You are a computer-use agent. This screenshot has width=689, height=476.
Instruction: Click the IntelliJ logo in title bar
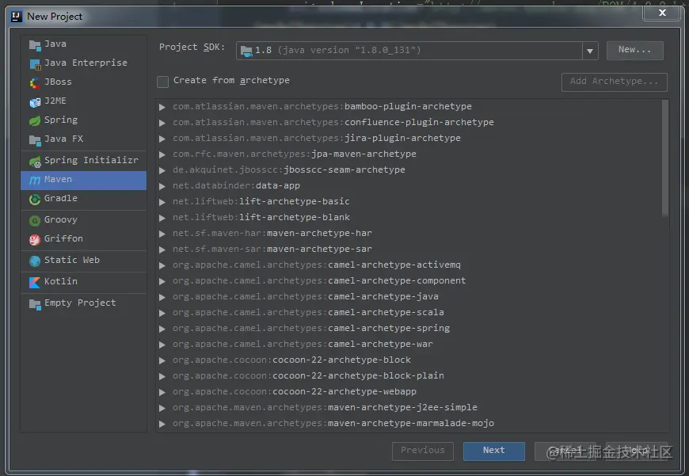tap(17, 17)
